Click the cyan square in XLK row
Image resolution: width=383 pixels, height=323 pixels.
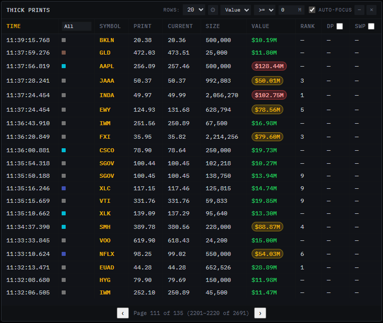coord(64,213)
